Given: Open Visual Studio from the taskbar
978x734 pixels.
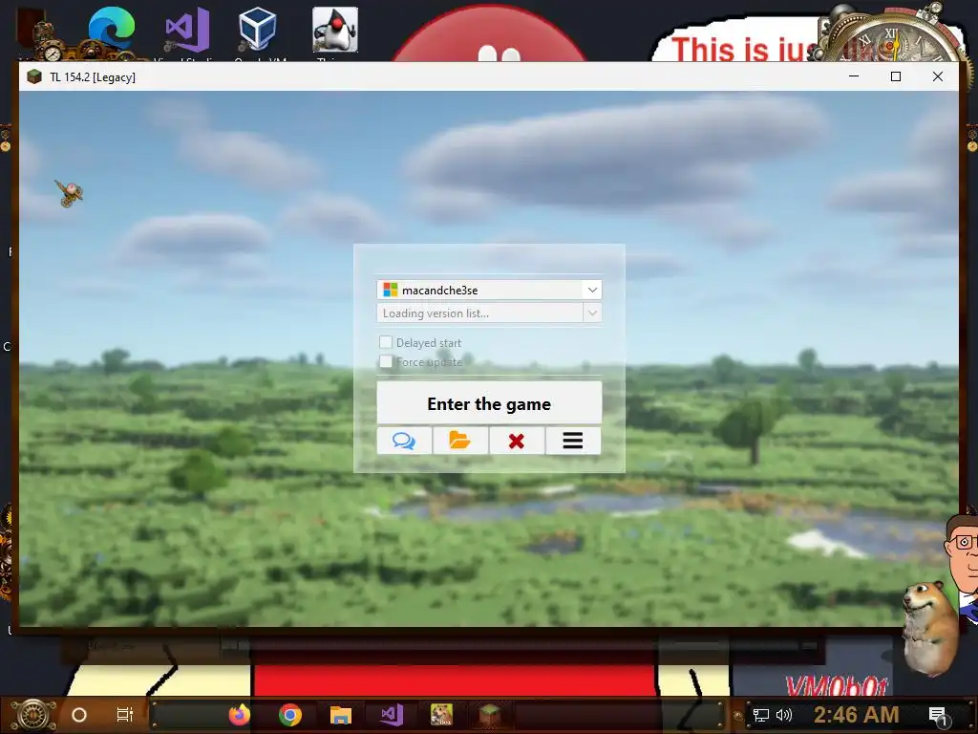Looking at the screenshot, I should 392,715.
